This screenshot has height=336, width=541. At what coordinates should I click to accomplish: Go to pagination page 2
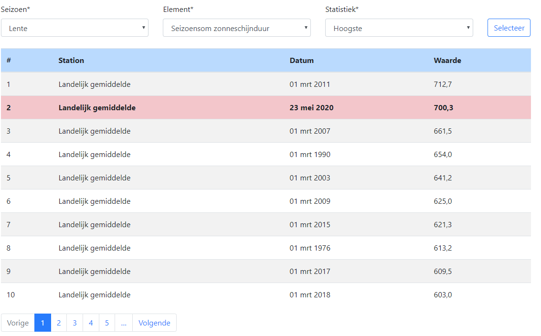tap(59, 323)
